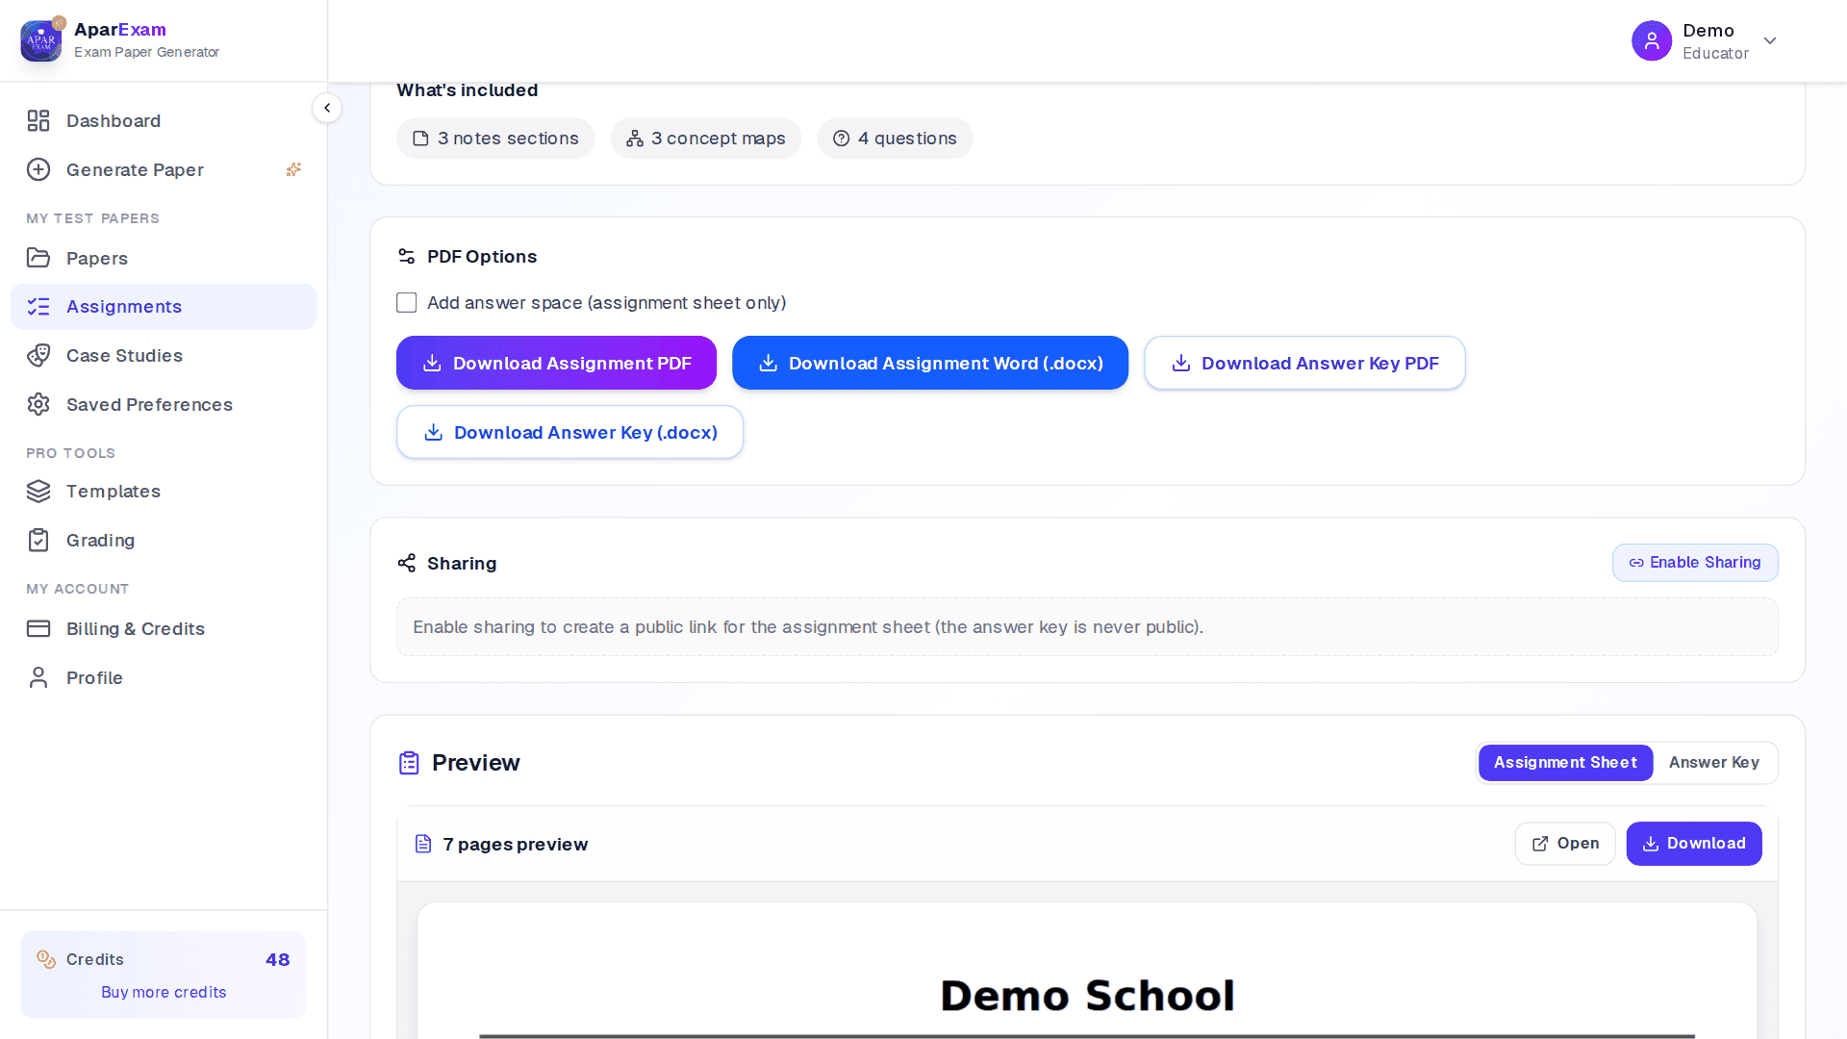Click the Demo user avatar
The height and width of the screenshot is (1039, 1847).
pyautogui.click(x=1652, y=40)
